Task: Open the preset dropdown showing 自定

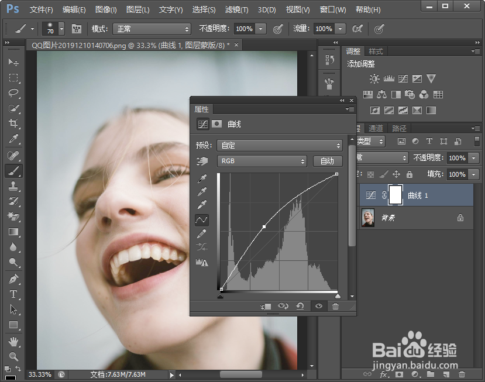Action: pos(279,146)
